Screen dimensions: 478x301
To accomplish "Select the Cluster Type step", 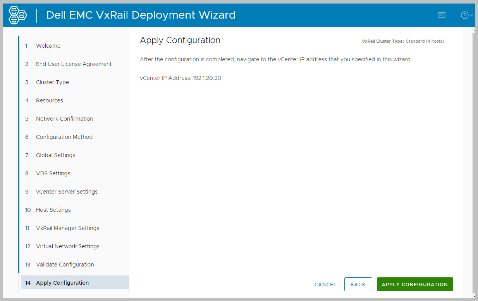I will tap(52, 82).
